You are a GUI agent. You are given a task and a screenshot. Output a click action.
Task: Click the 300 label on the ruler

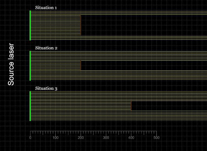click(106, 138)
